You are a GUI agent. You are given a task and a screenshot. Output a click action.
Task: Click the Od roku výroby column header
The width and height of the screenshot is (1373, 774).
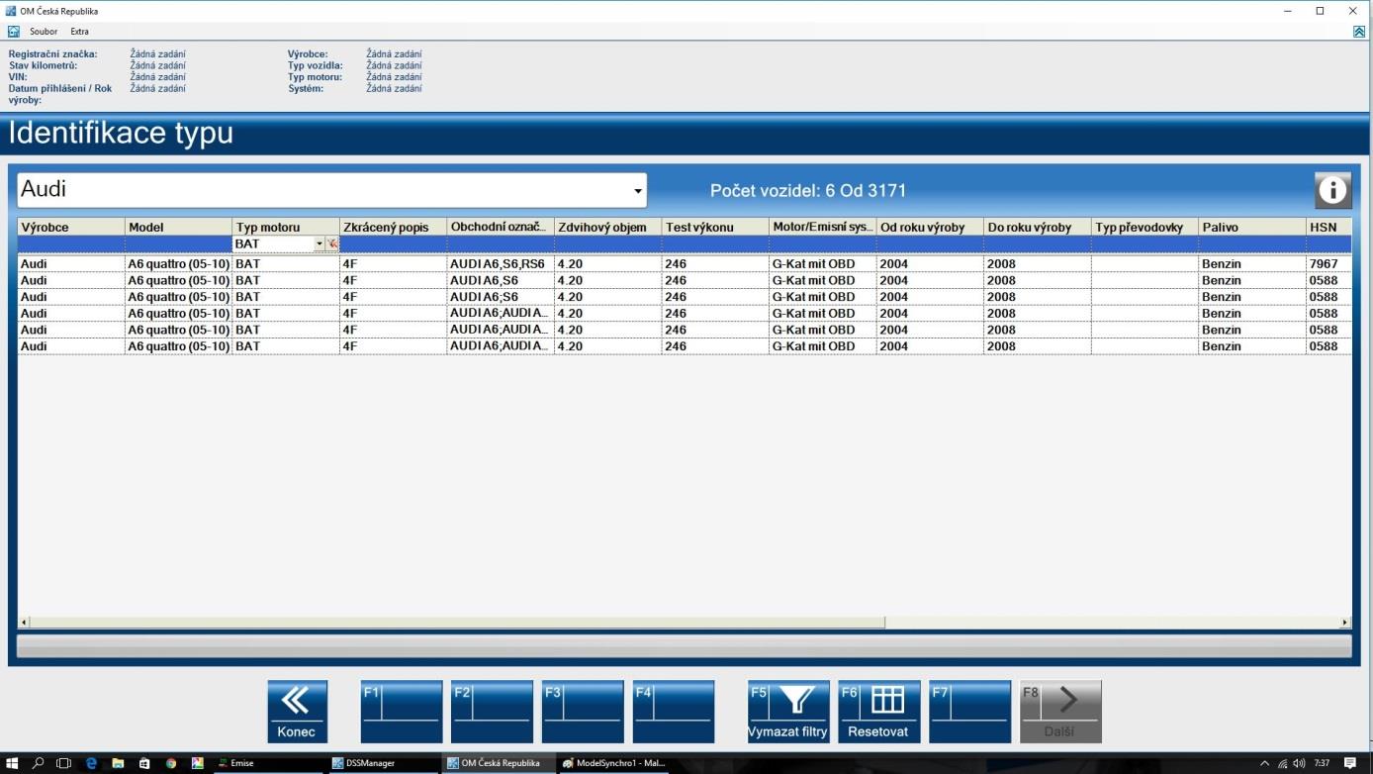[x=930, y=227]
